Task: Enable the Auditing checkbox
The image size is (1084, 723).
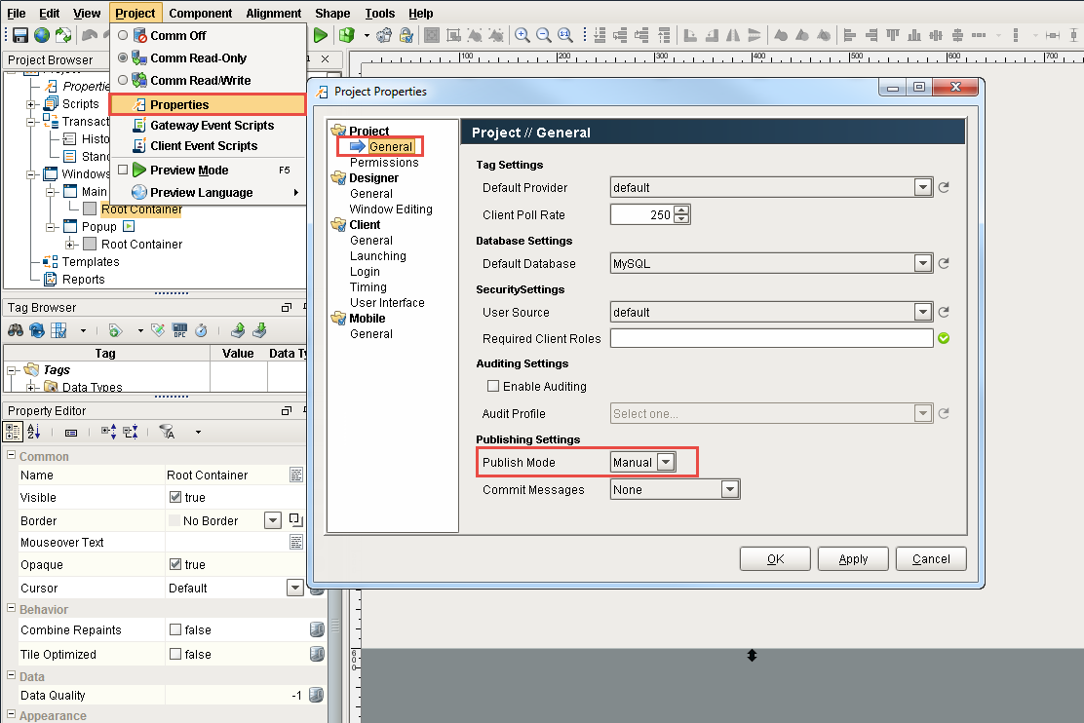Action: (x=493, y=387)
